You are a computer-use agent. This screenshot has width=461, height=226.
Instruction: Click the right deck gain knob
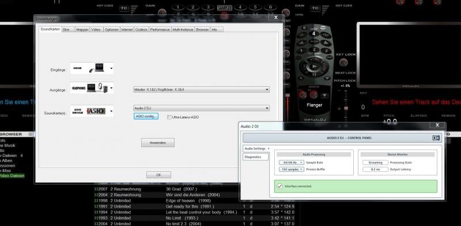(x=286, y=13)
